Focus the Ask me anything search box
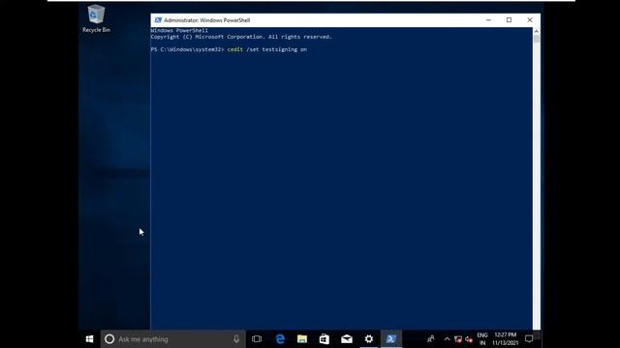The width and height of the screenshot is (620, 348). point(173,339)
